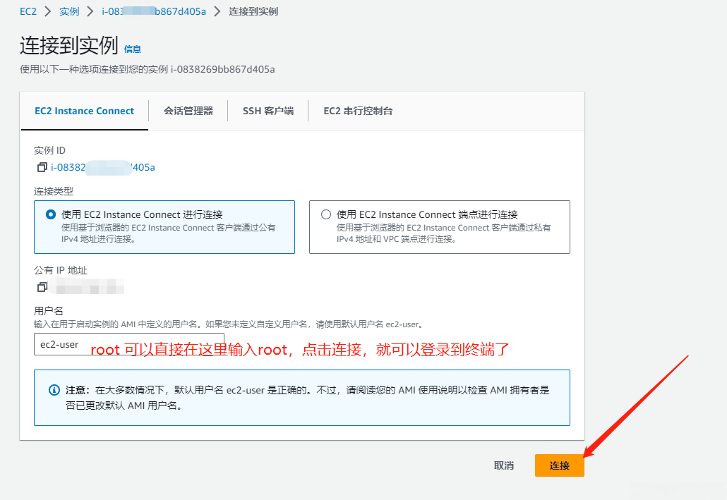Image resolution: width=727 pixels, height=500 pixels.
Task: Click the info icon in the notice box
Action: point(54,390)
